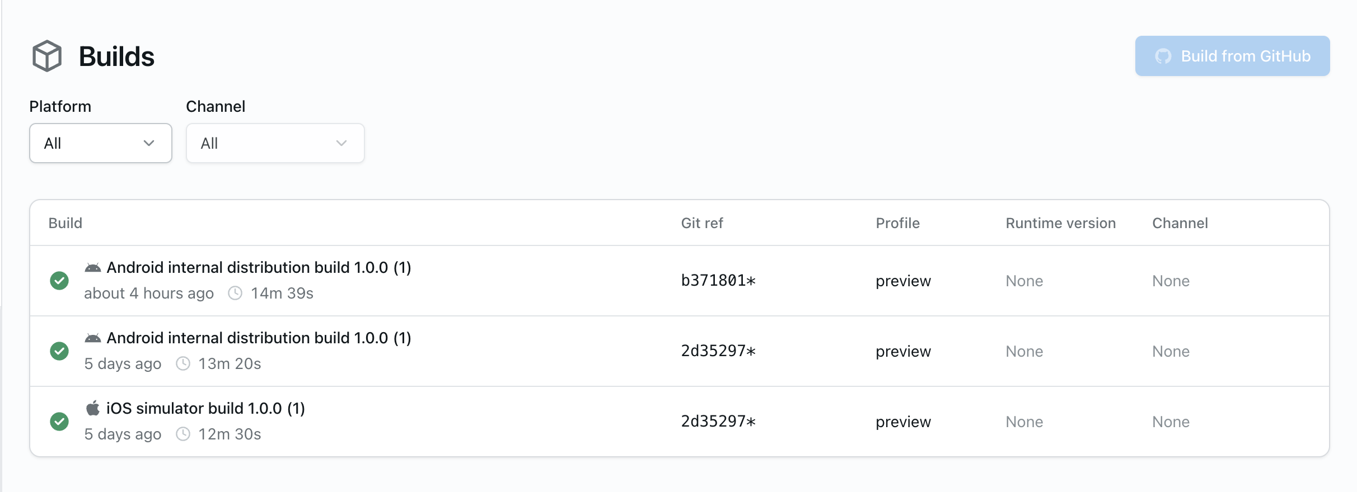Click the GitHub logo icon in the button
This screenshot has width=1357, height=492.
pos(1163,56)
